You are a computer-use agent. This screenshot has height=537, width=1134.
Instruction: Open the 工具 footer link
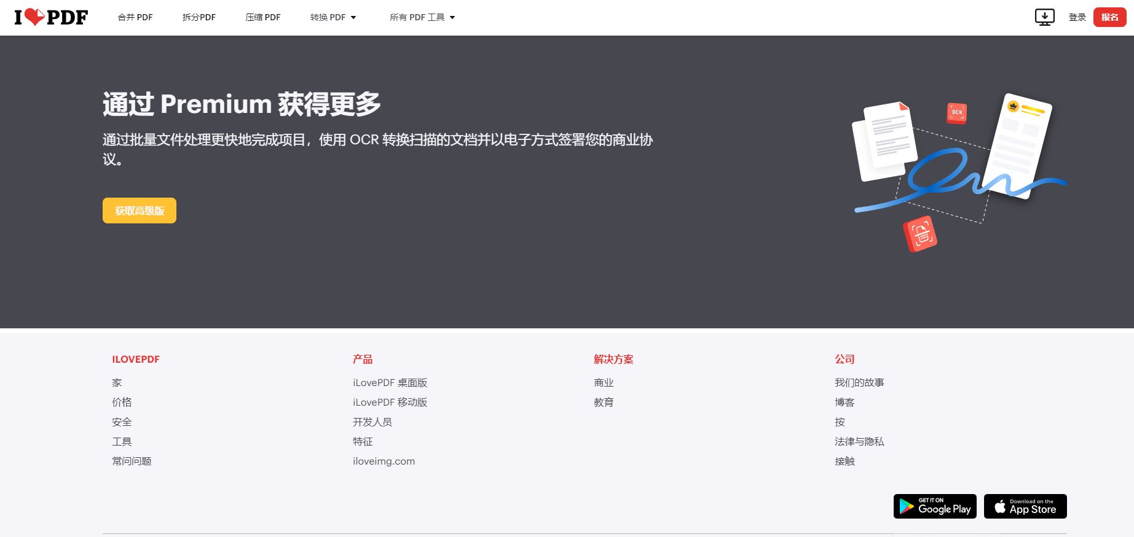click(122, 441)
